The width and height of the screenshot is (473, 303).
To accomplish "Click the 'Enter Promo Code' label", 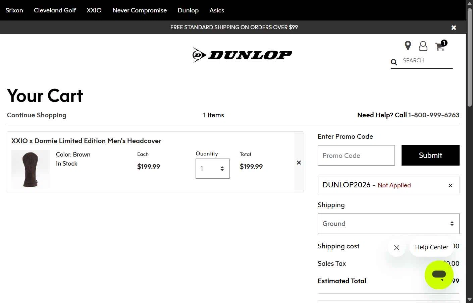I will (345, 136).
